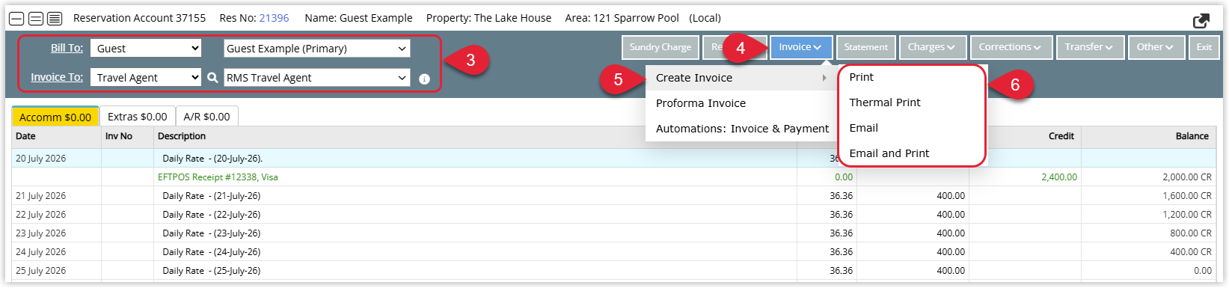
Task: Select Automations: Invoice & Payment menu item
Action: coord(741,129)
